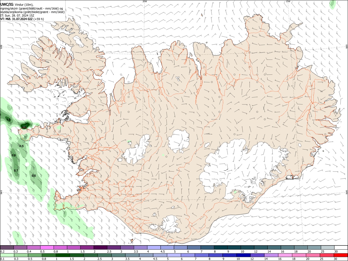
Task: Click the 0.2 value on top legend row
Action: (2, 251)
